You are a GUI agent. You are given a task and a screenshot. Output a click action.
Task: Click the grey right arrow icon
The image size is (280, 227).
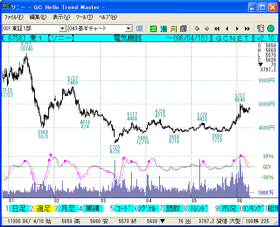coord(206,28)
